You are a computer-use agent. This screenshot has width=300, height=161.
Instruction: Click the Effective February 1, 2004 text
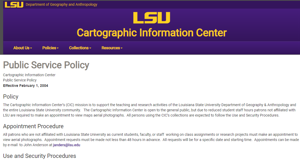click(x=26, y=86)
